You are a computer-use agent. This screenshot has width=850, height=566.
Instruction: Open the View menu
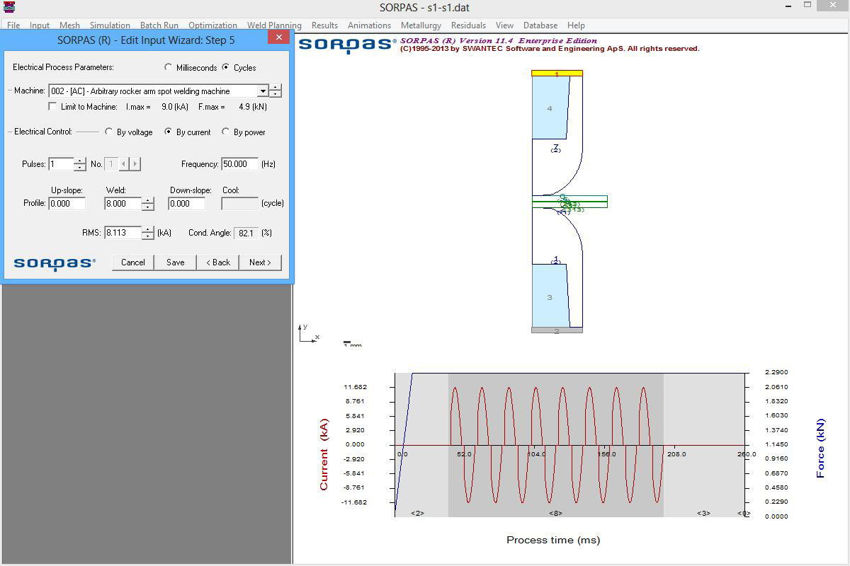coord(504,25)
